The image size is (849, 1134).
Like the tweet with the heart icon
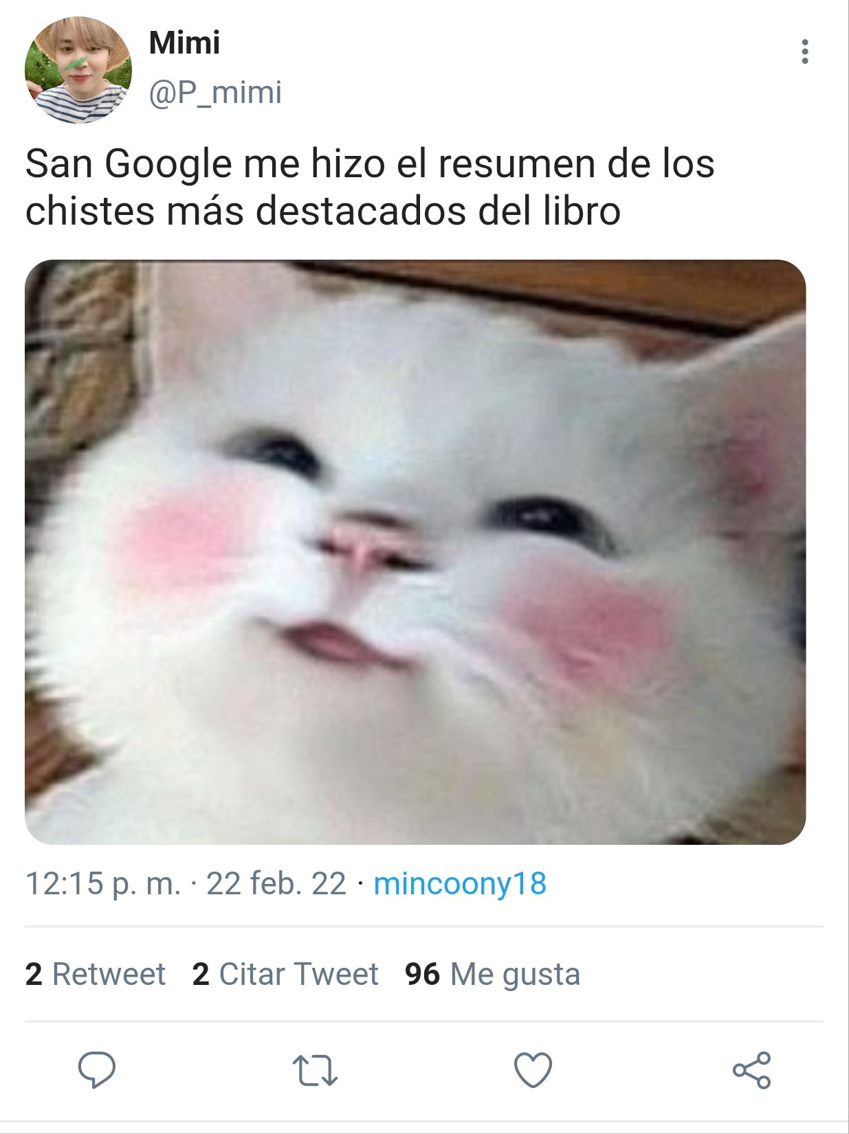[533, 1070]
